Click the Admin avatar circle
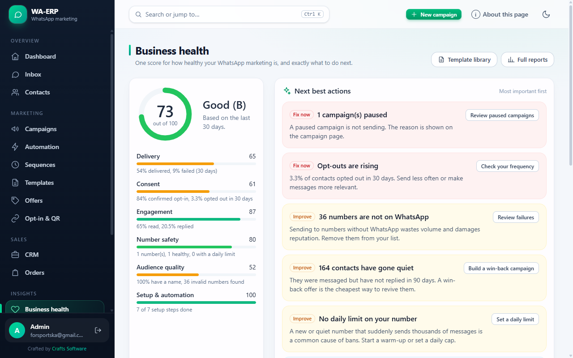The image size is (573, 358). 17,330
